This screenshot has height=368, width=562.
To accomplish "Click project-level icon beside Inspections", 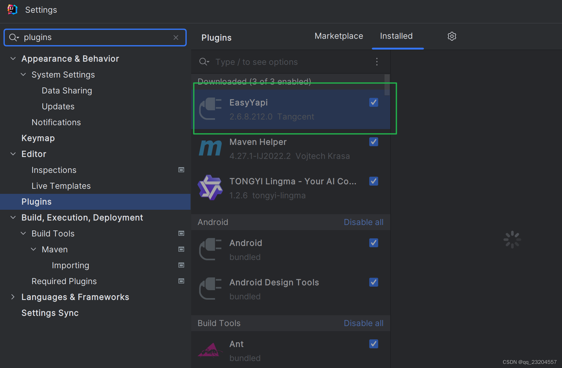I will point(181,170).
